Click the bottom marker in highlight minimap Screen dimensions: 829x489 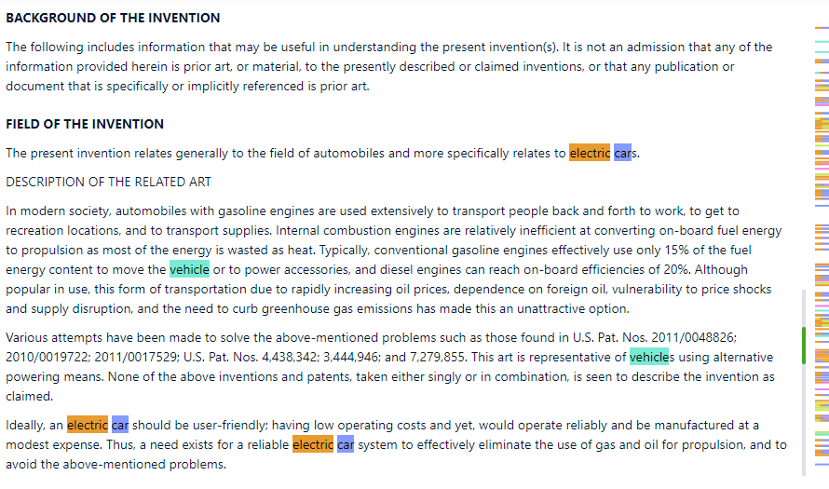click(x=821, y=463)
